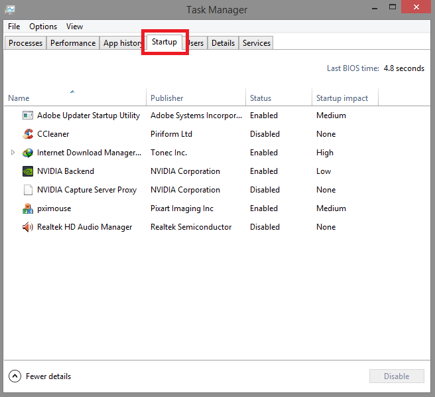Screen dimensions: 435x397
Task: Click None impact in the Realtek row
Action: [x=326, y=227]
